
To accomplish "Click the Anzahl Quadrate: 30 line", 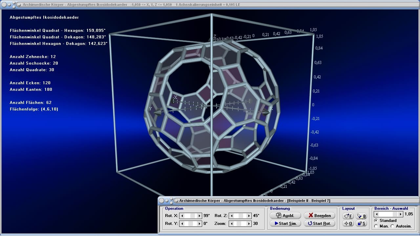I will pyautogui.click(x=32, y=70).
